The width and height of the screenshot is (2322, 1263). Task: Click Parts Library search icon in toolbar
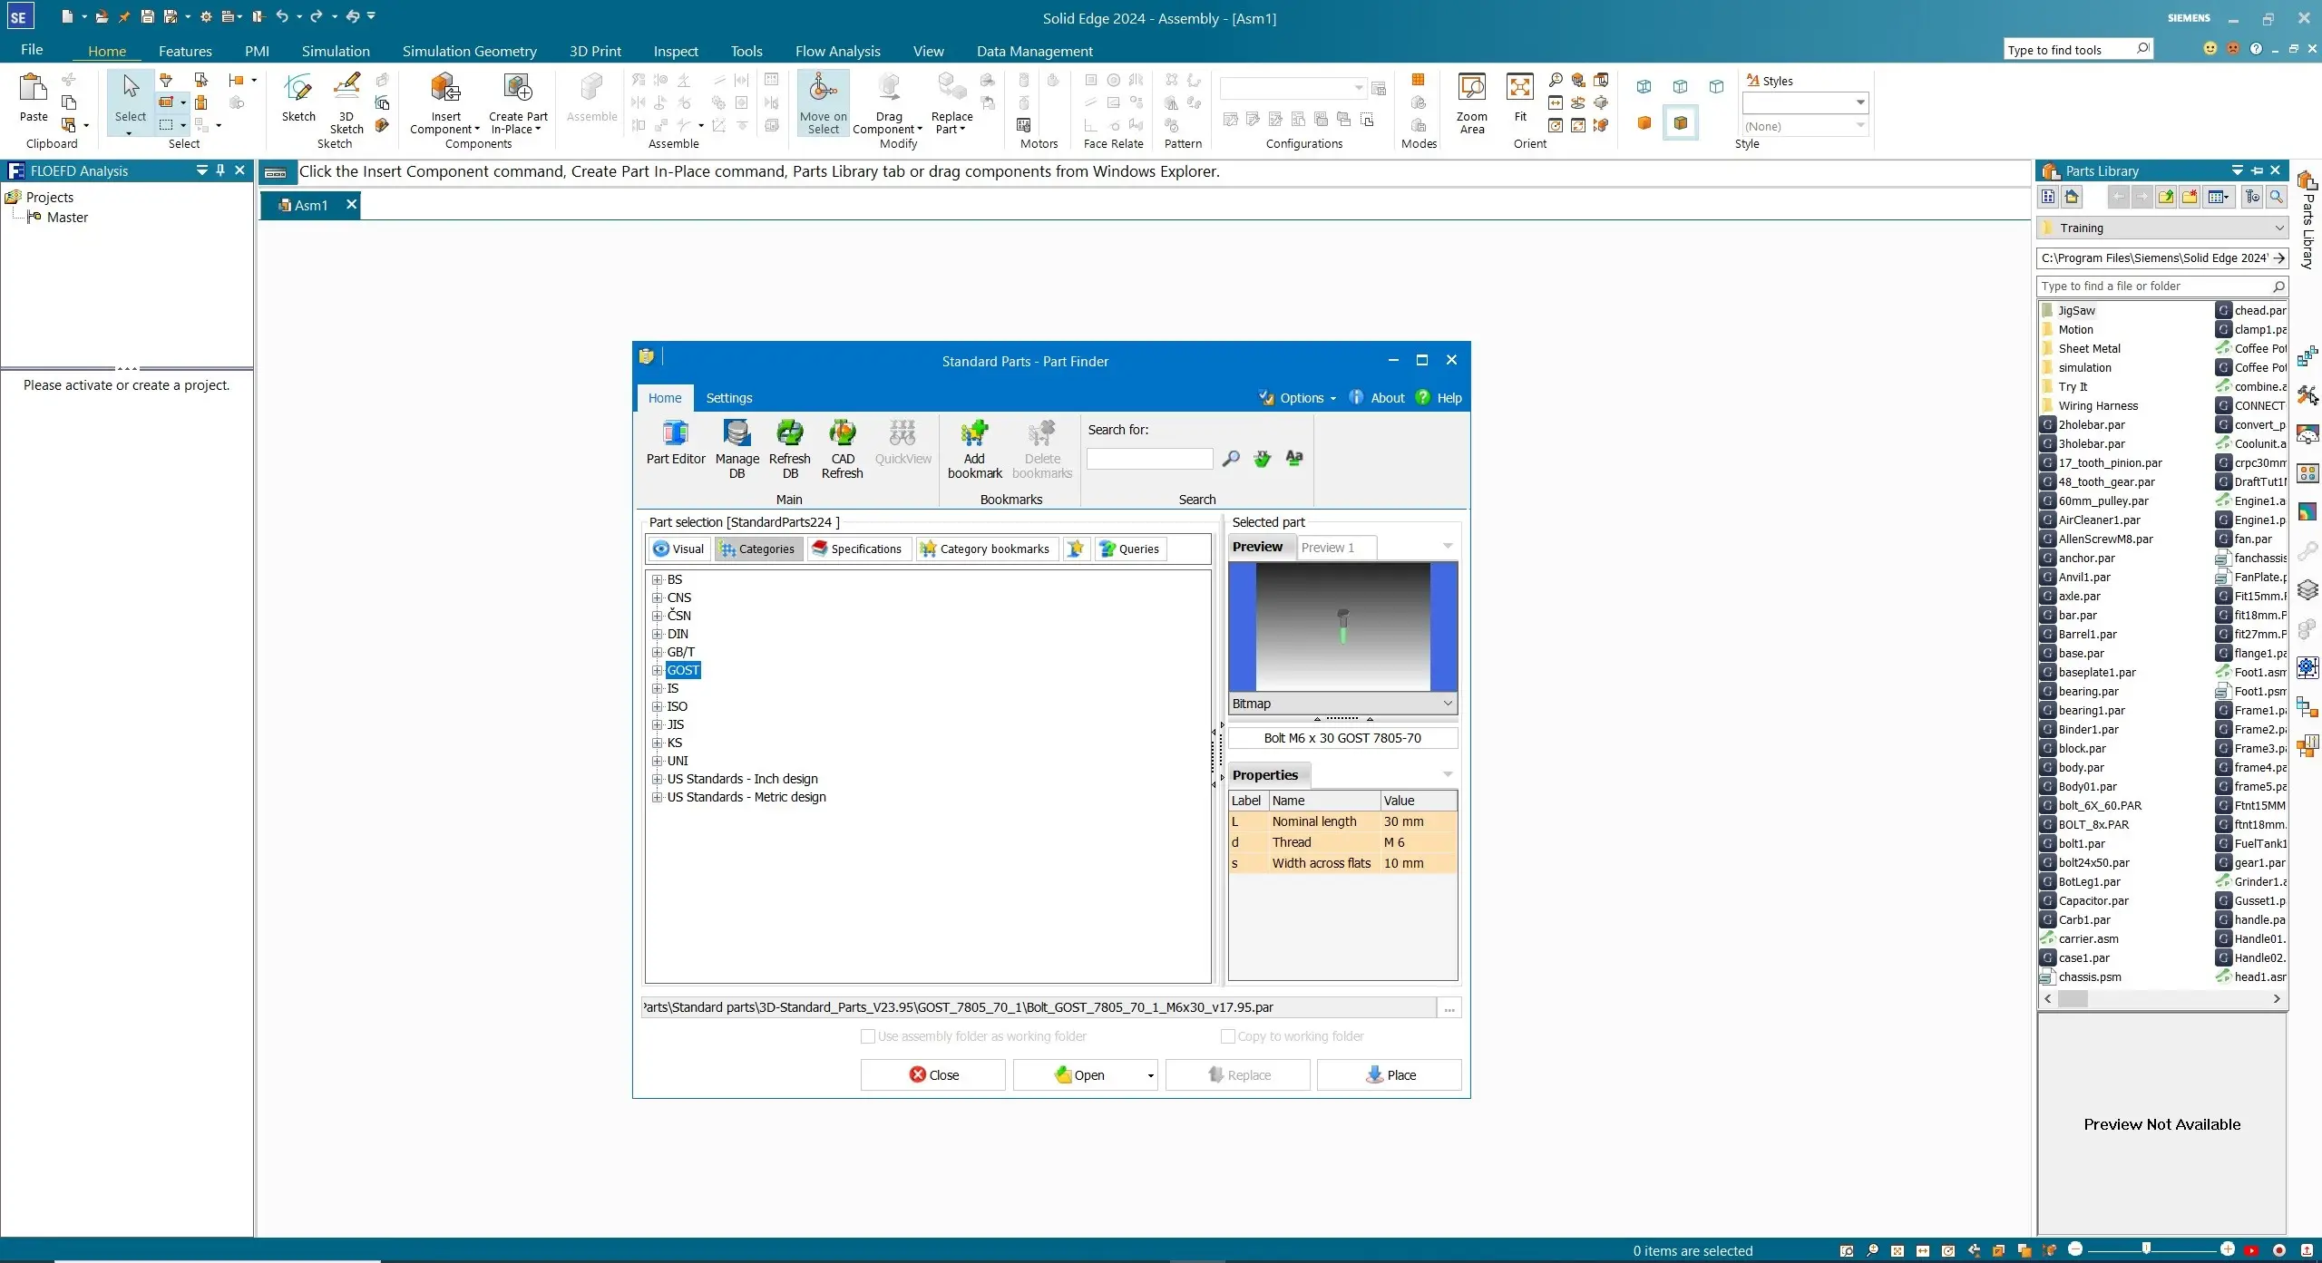pyautogui.click(x=2276, y=197)
